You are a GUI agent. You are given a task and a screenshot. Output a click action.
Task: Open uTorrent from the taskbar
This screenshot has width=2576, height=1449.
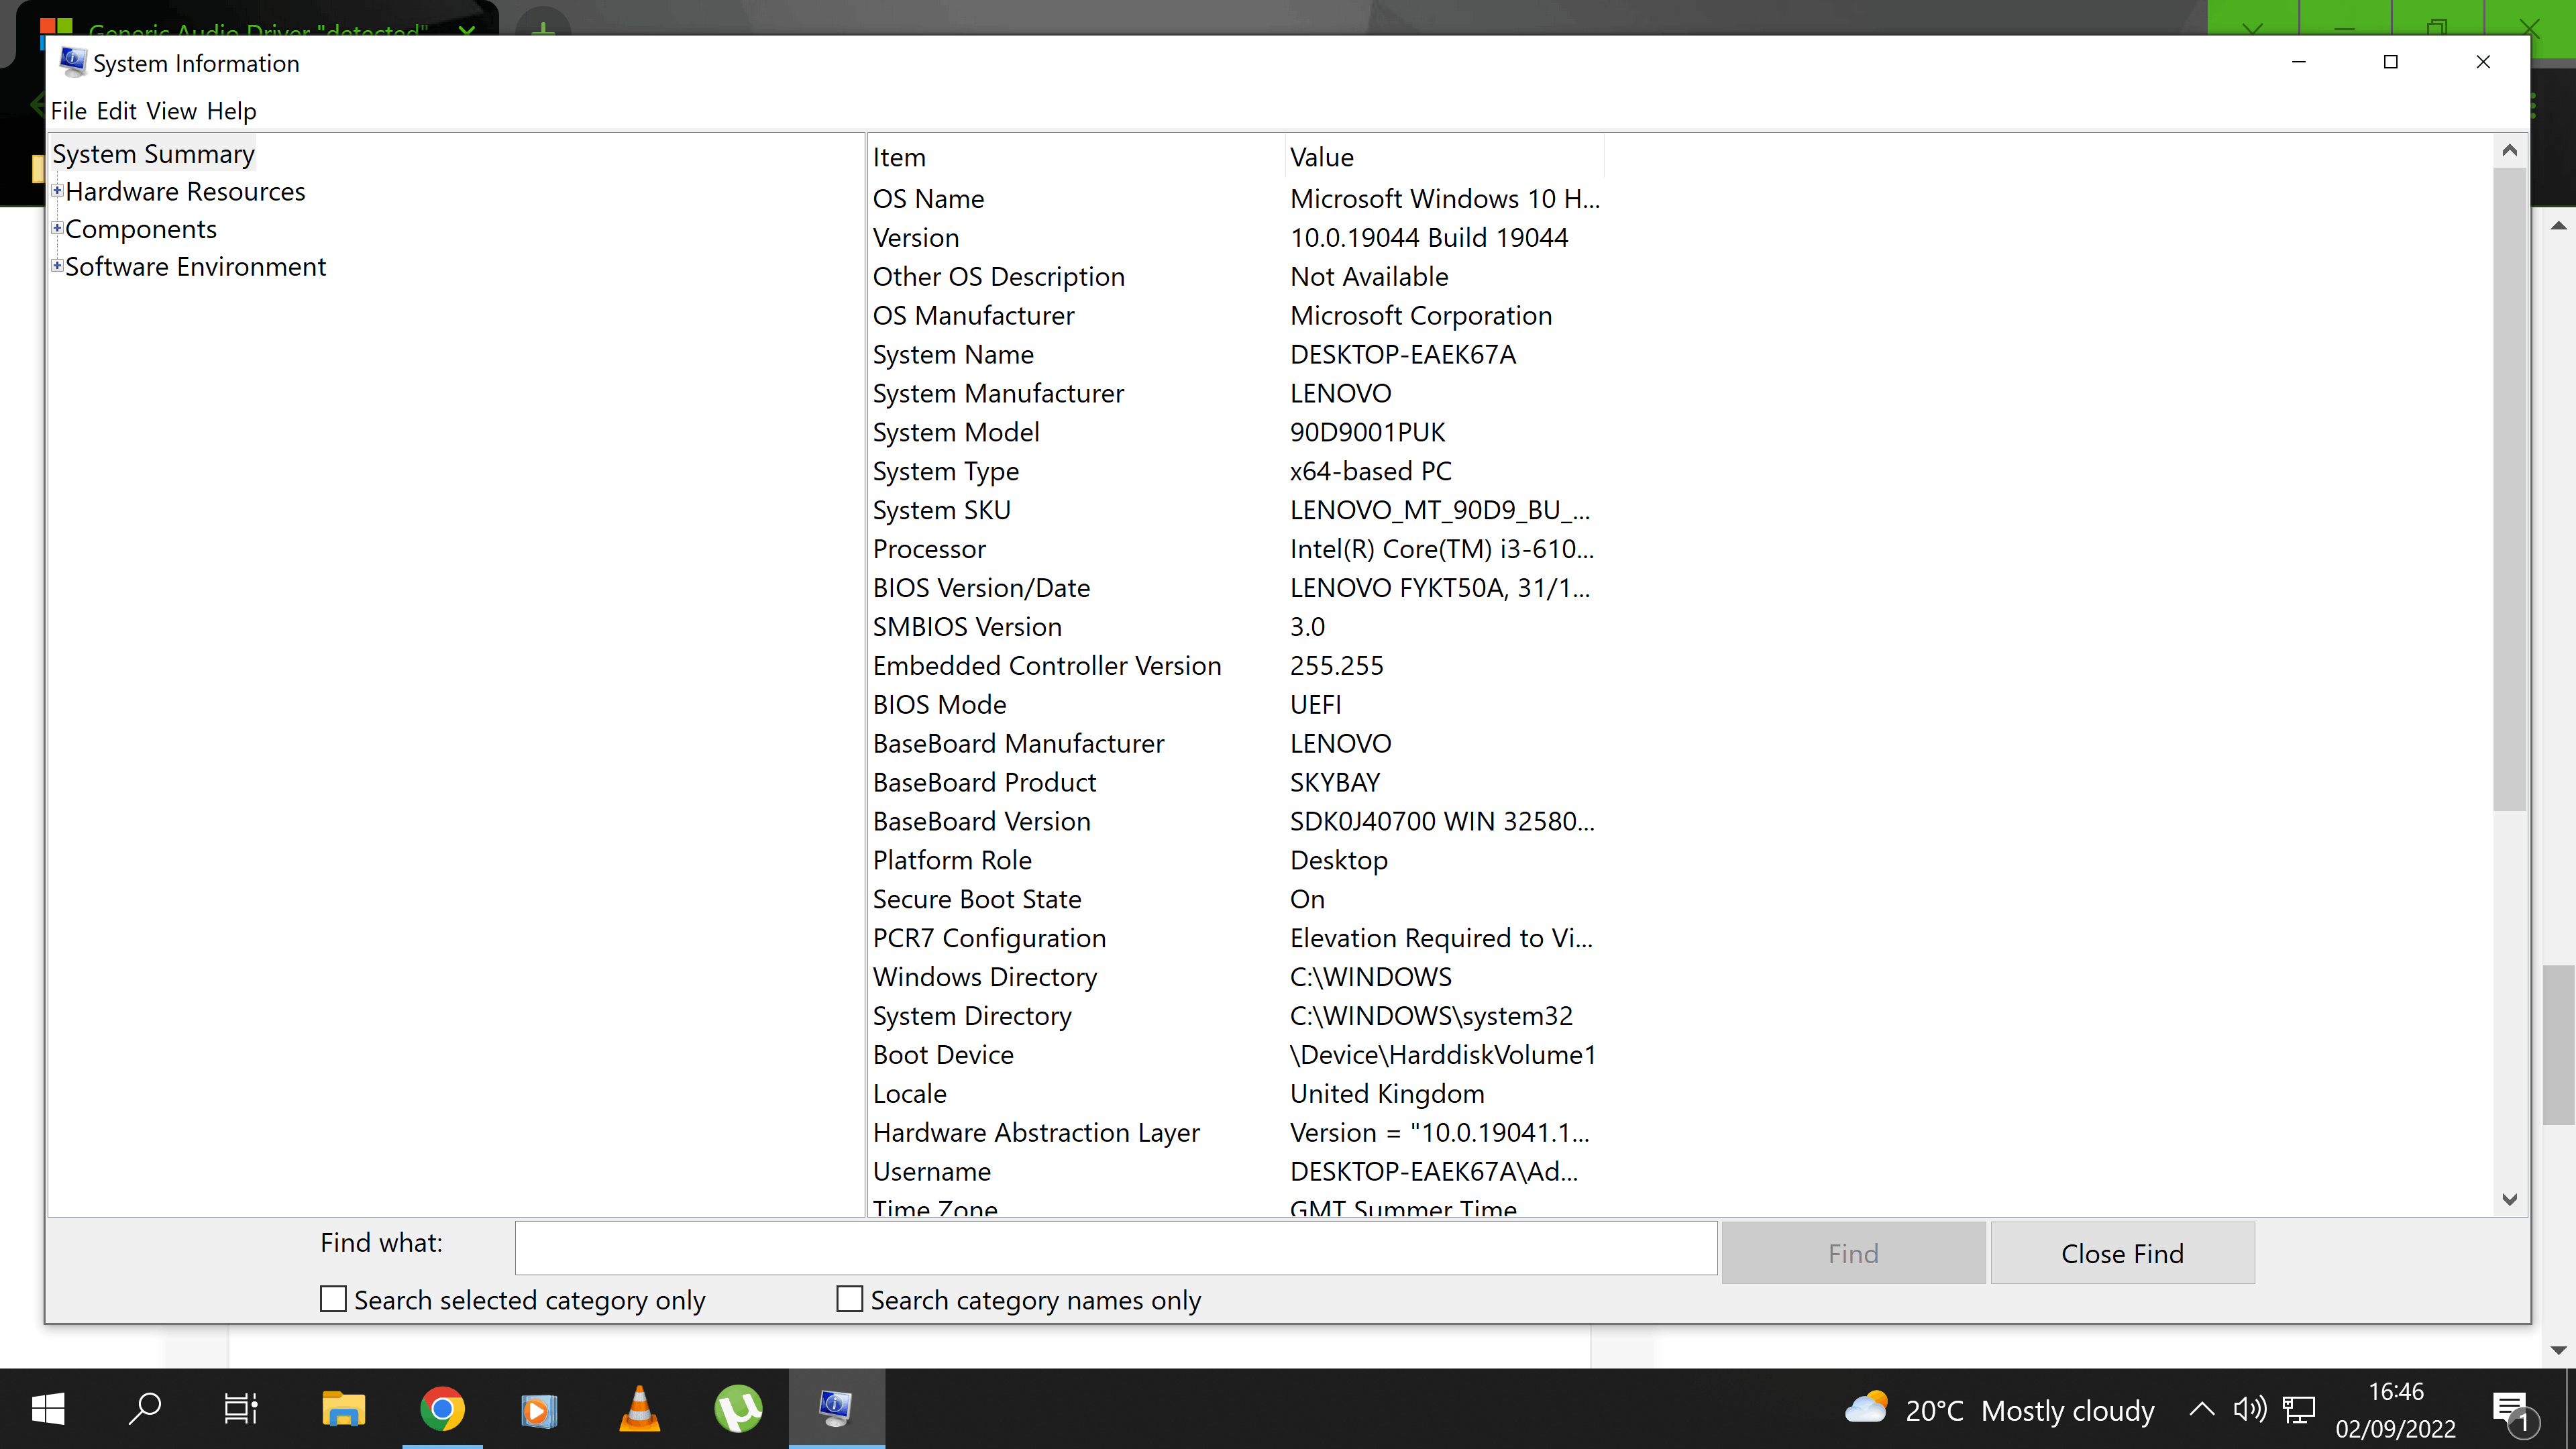[x=738, y=1409]
